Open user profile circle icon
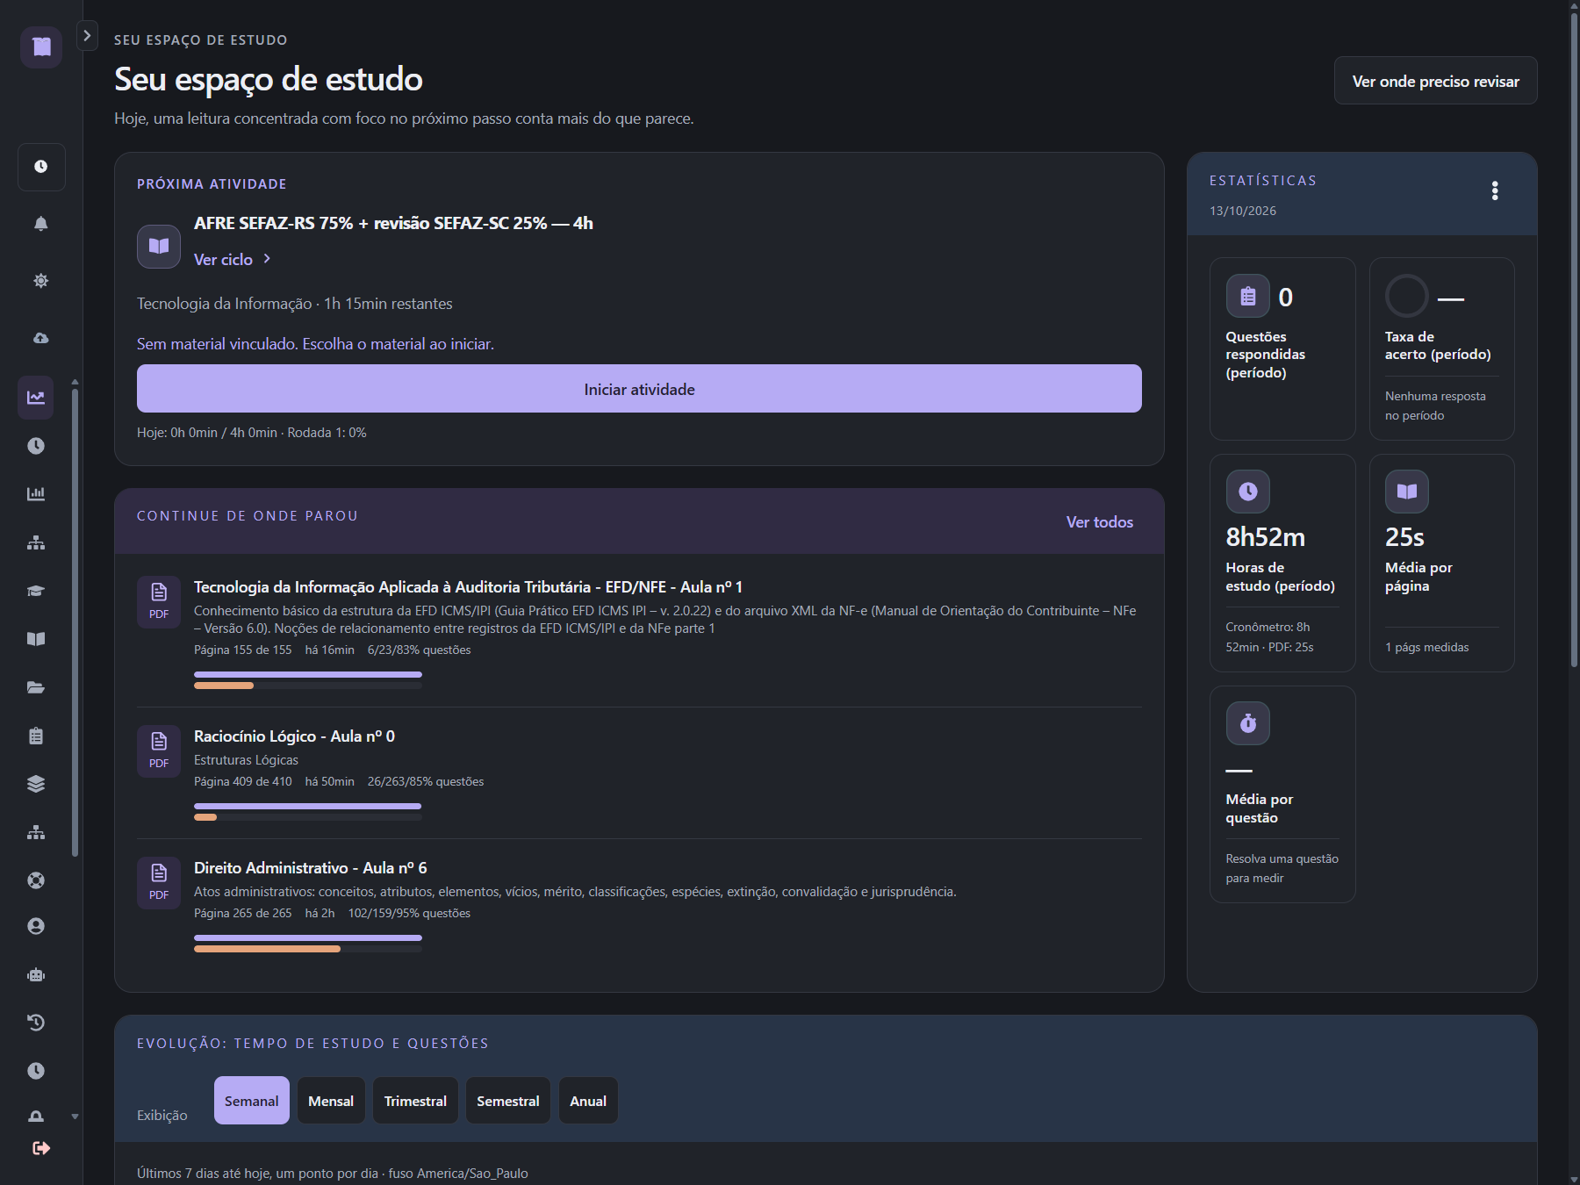1580x1185 pixels. click(36, 926)
